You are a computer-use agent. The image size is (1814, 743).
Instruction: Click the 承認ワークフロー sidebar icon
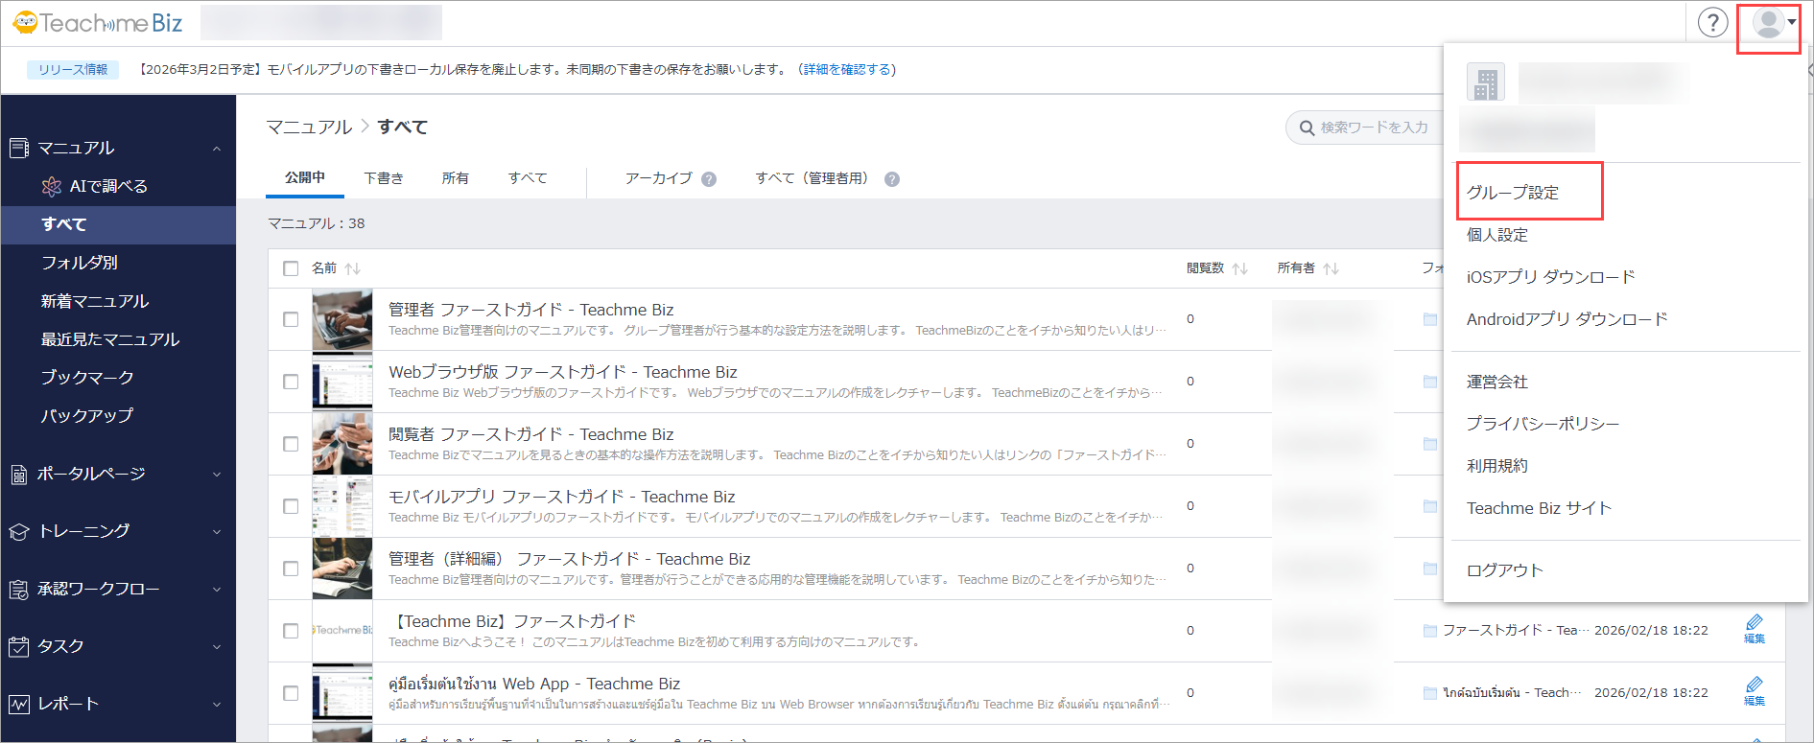pyautogui.click(x=19, y=589)
